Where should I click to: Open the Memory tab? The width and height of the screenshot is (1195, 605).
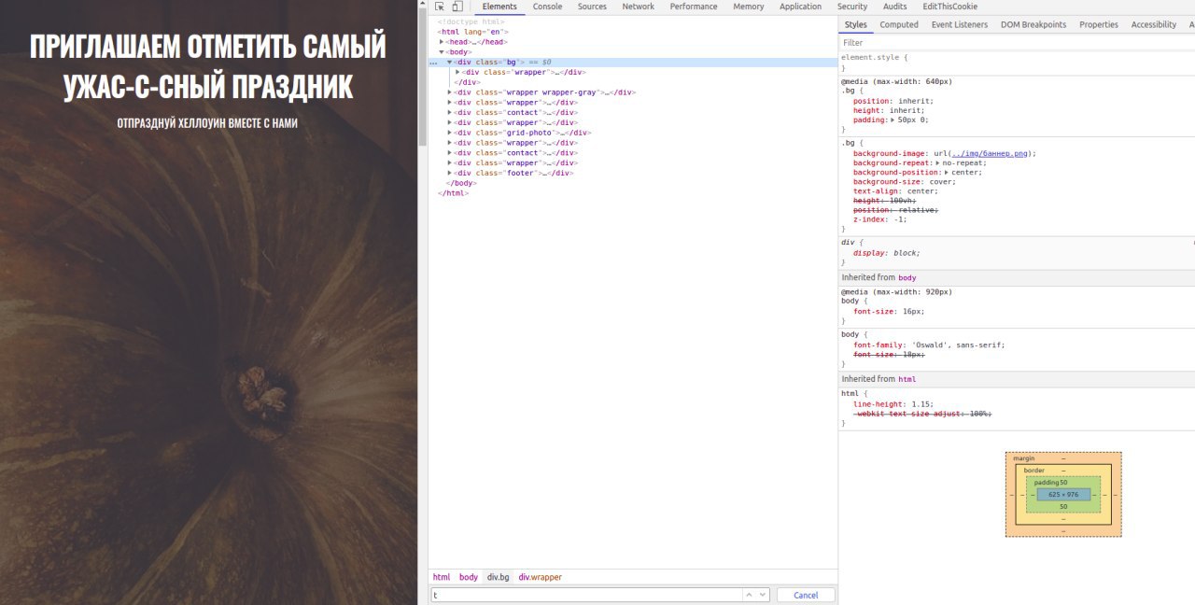click(748, 7)
